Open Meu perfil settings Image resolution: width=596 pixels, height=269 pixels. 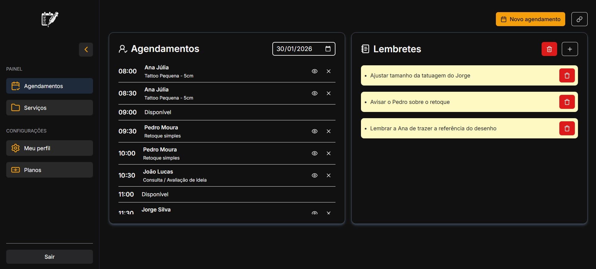pyautogui.click(x=49, y=148)
